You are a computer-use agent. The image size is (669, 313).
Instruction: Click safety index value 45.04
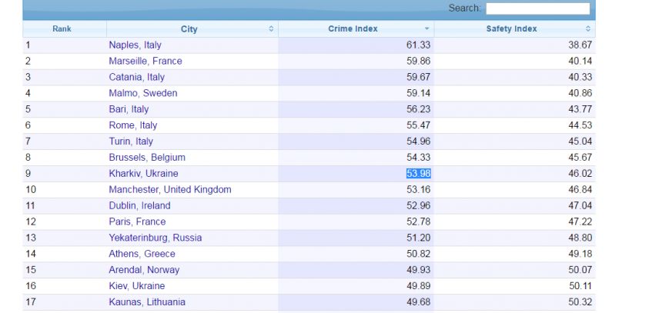(580, 142)
